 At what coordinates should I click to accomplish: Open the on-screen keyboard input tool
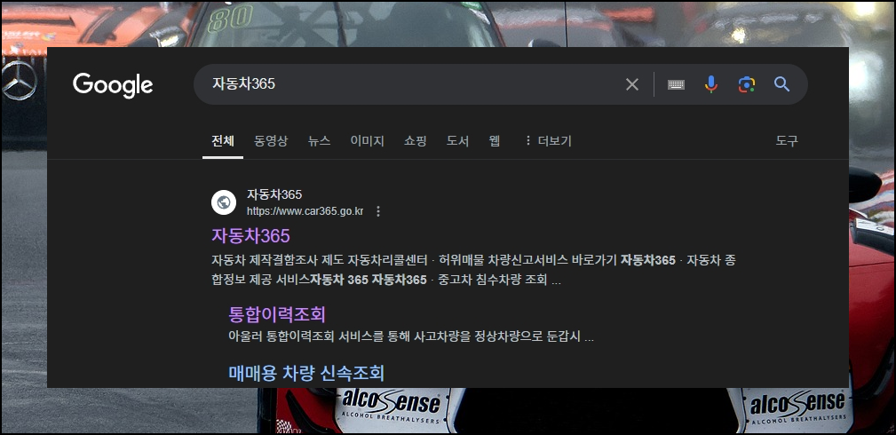(676, 84)
